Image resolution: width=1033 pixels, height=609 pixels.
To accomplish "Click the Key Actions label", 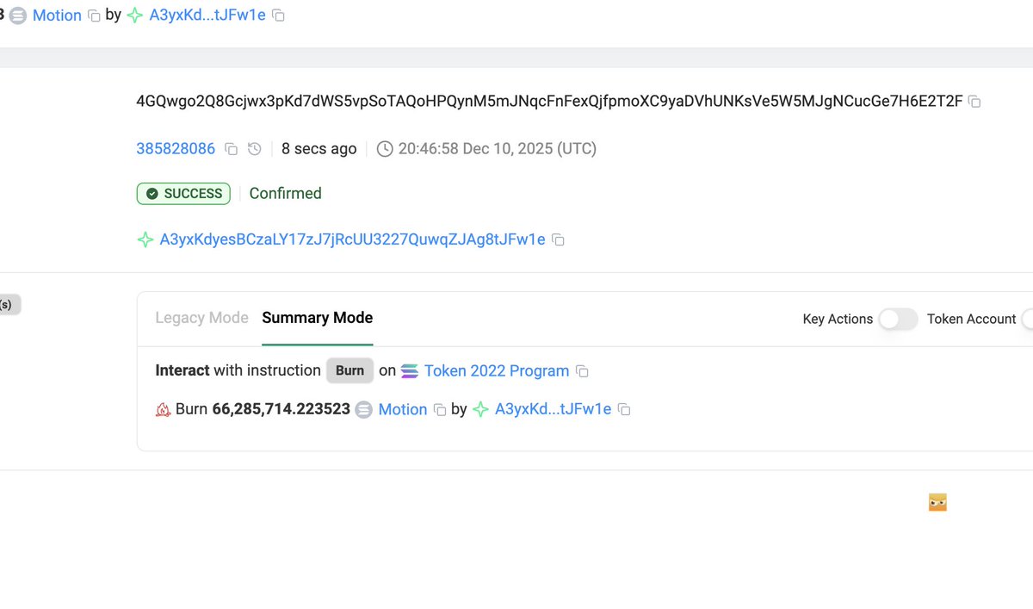I will coord(838,320).
